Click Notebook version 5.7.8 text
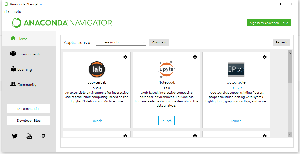Screen dimensions: 300x154 [166, 88]
